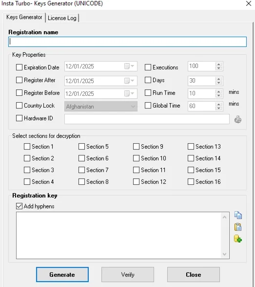Increase Run Time minutes spinner

pos(218,91)
